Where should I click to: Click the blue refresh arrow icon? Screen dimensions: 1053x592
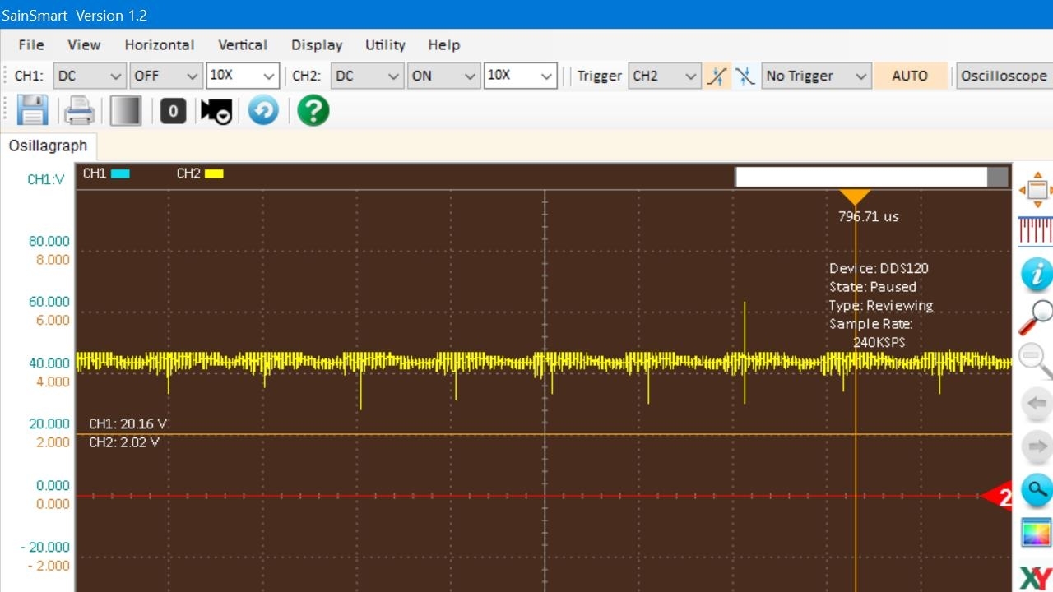263,110
